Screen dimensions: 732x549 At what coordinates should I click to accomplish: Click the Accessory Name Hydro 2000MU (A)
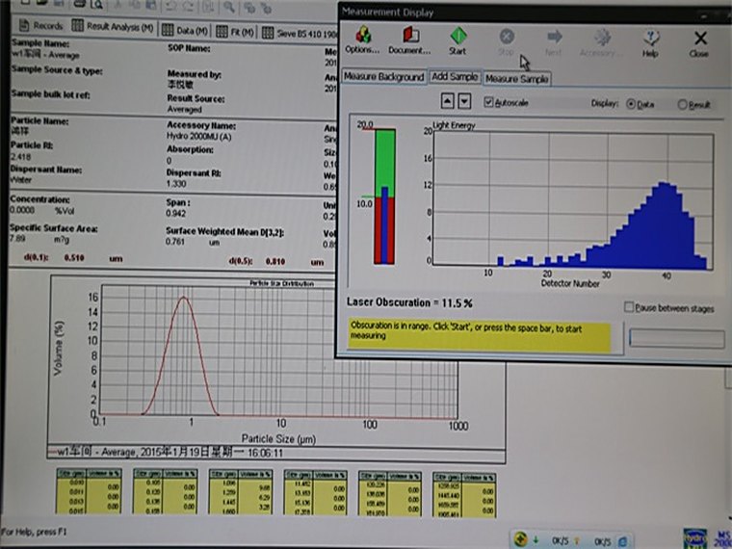click(198, 137)
